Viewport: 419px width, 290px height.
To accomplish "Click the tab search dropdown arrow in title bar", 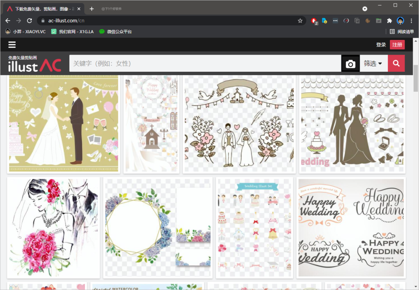I will click(x=365, y=9).
